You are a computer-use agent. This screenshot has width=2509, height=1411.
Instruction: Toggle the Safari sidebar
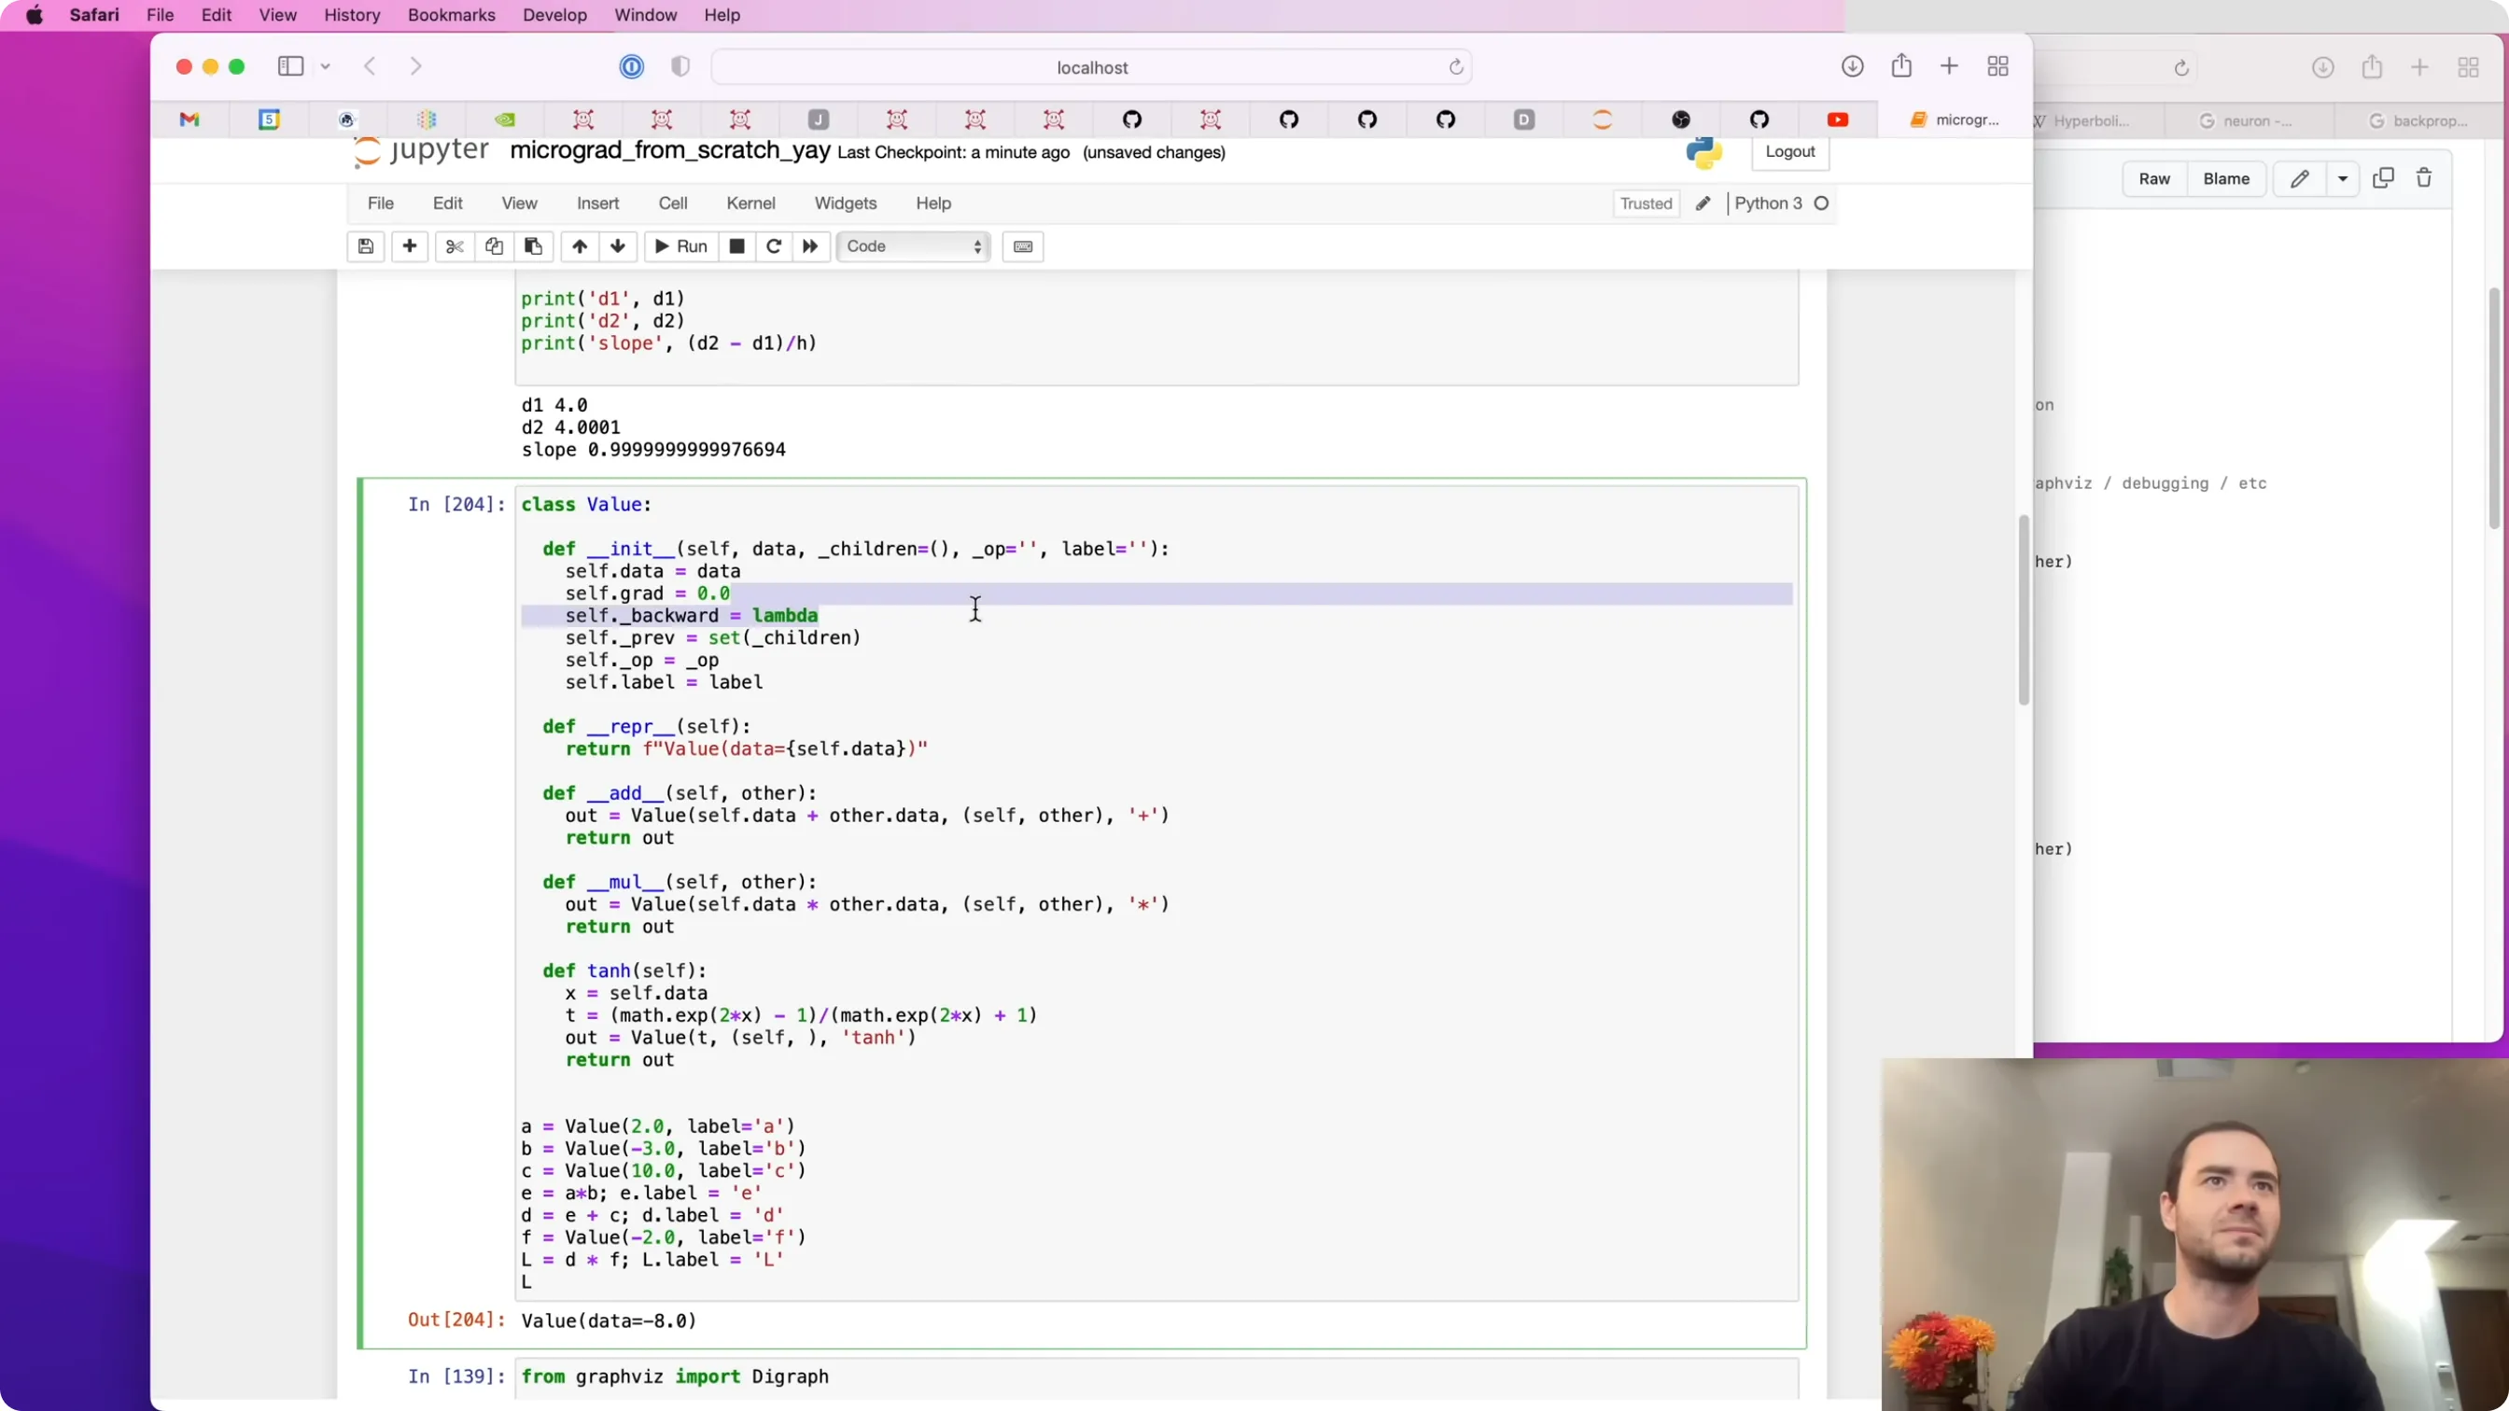[x=290, y=66]
